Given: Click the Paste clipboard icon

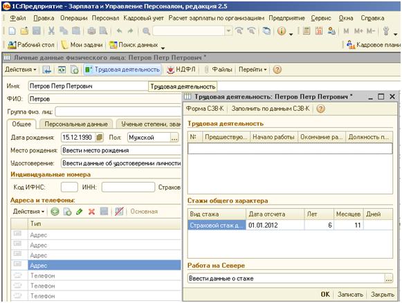Looking at the screenshot, I should (x=76, y=31).
